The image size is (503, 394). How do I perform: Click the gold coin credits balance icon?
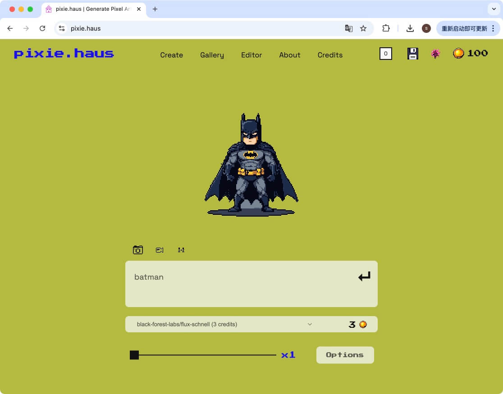[x=458, y=54]
